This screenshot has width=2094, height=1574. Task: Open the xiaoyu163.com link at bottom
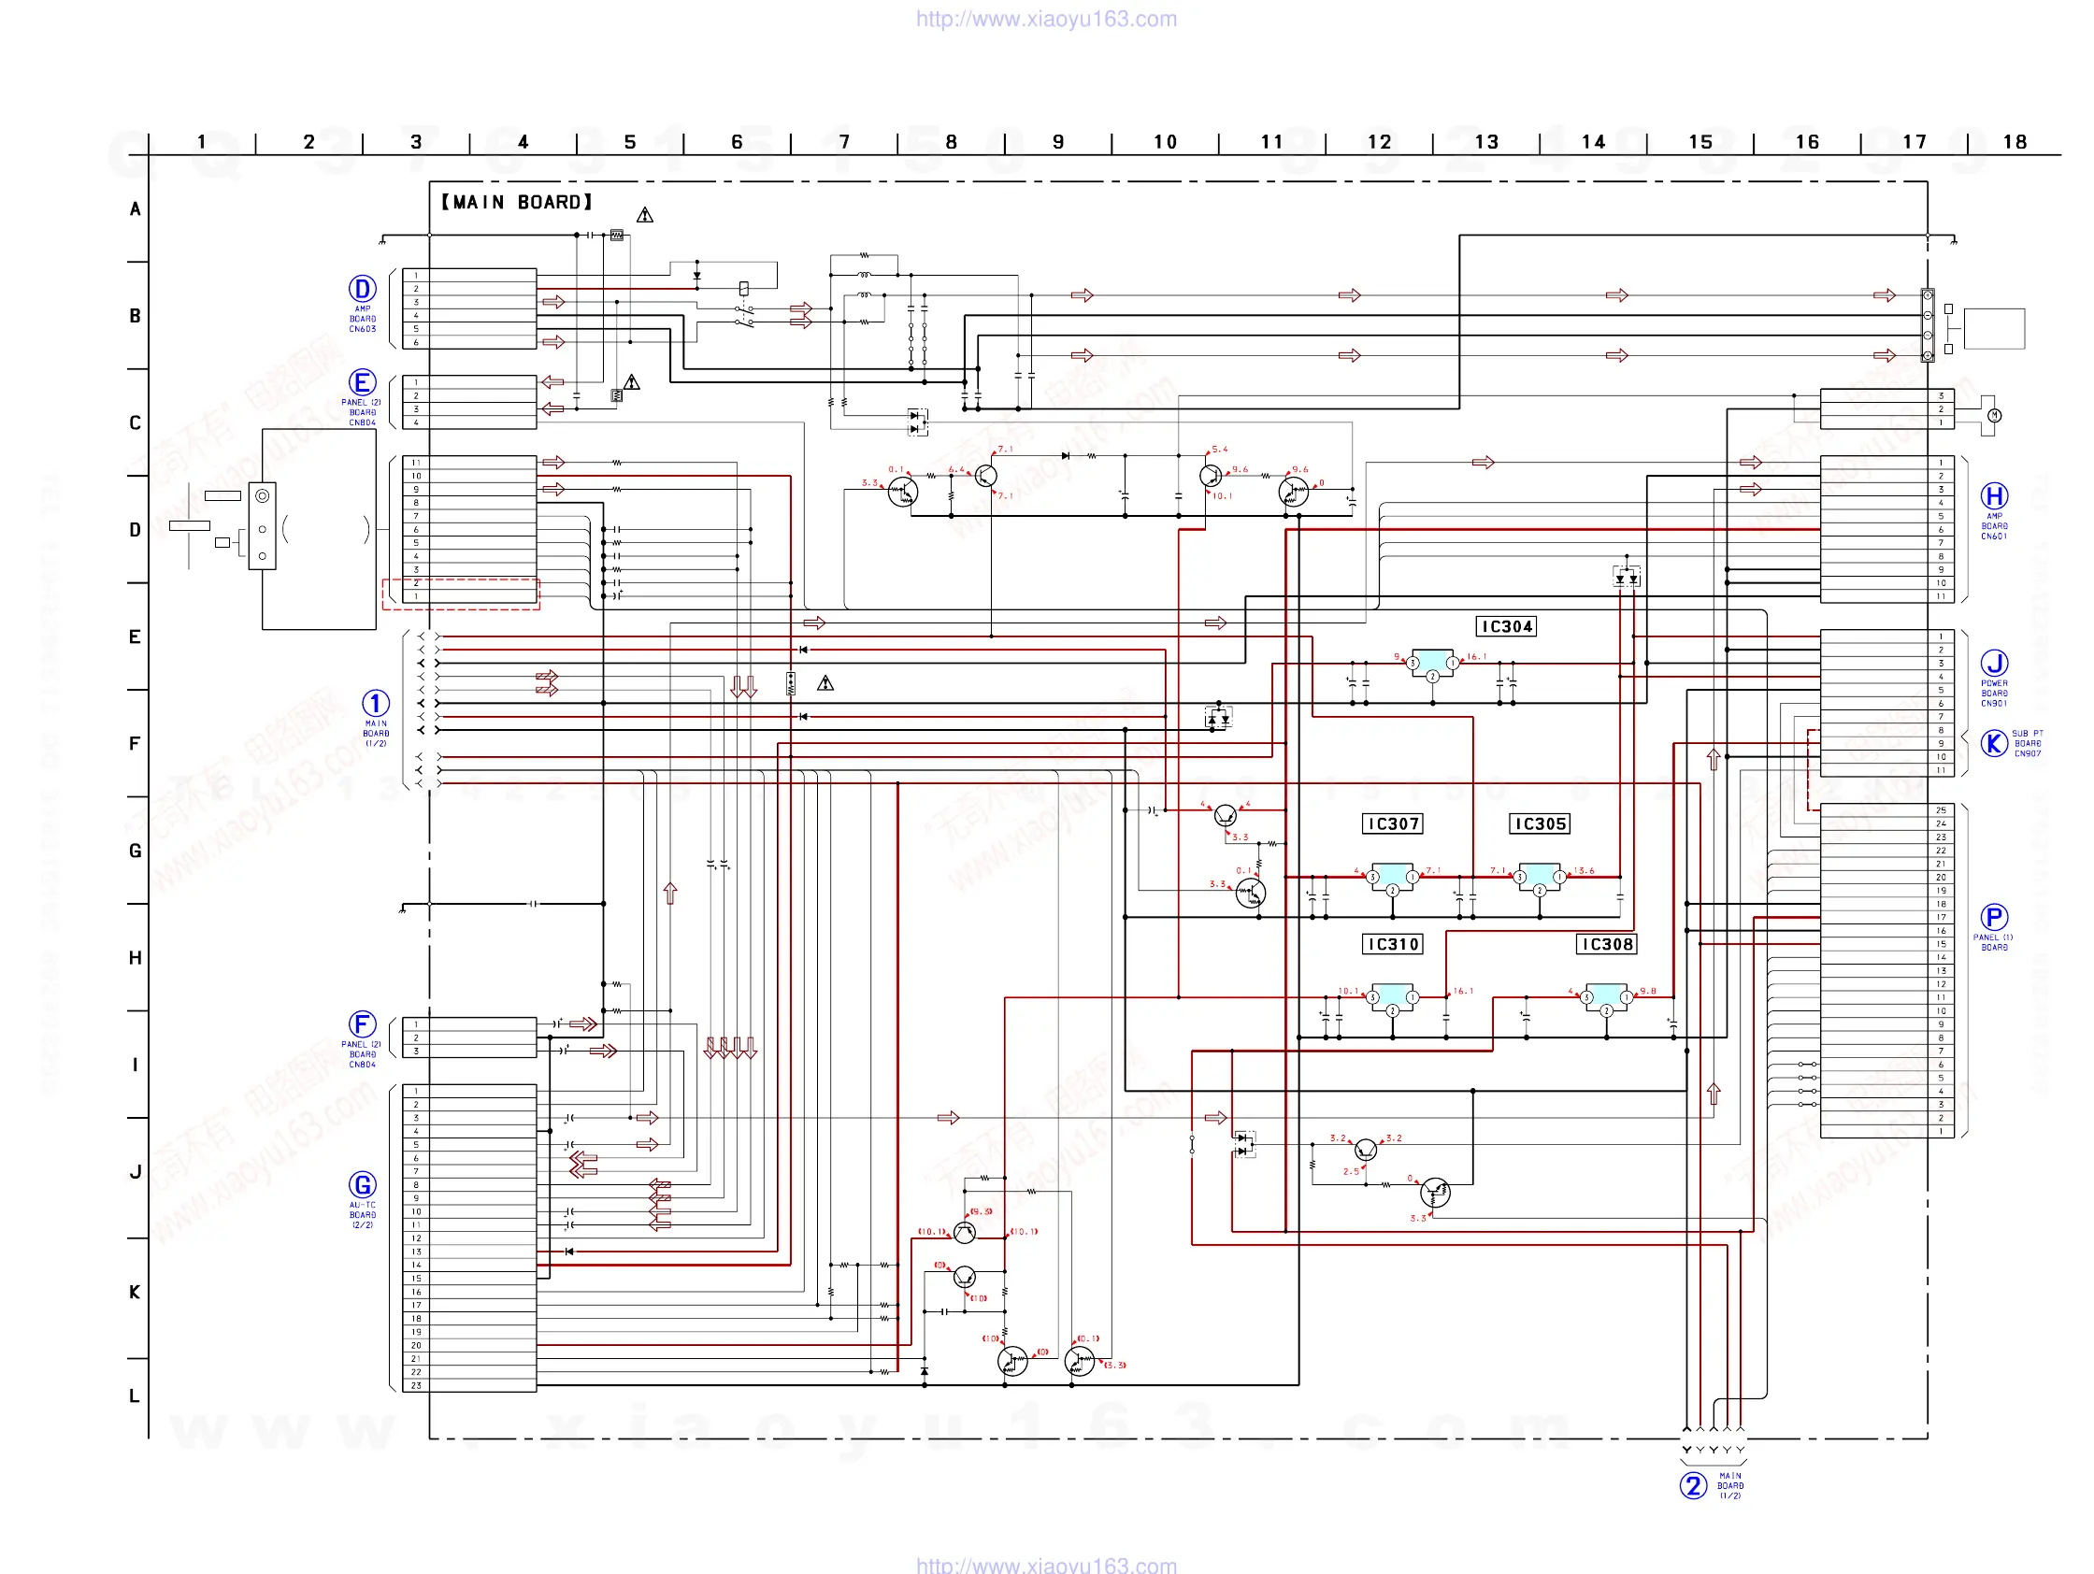1046,1566
